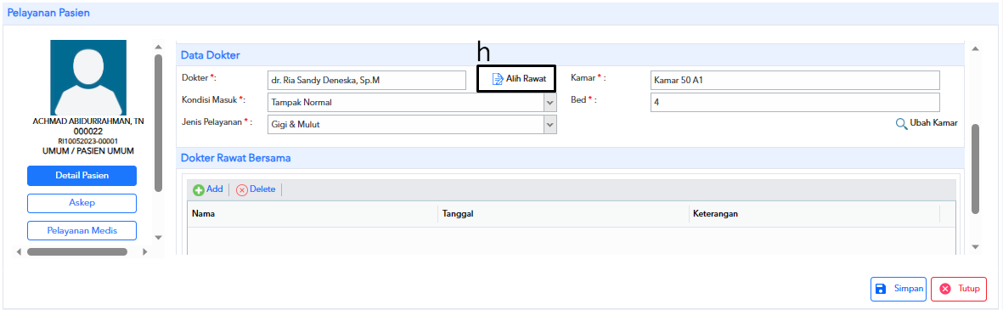The height and width of the screenshot is (310, 1003).
Task: Click the Kamar input field
Action: tap(795, 81)
